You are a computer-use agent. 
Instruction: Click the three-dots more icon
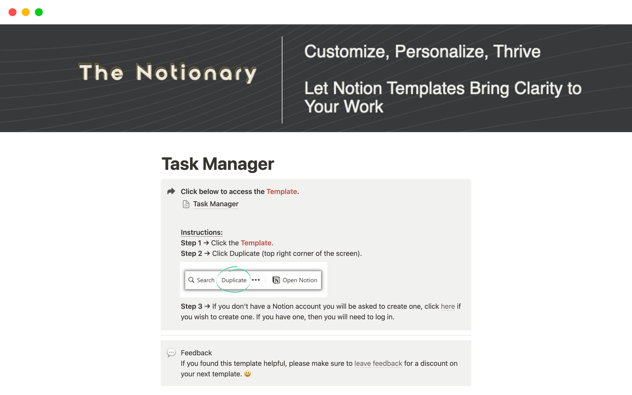click(x=256, y=280)
